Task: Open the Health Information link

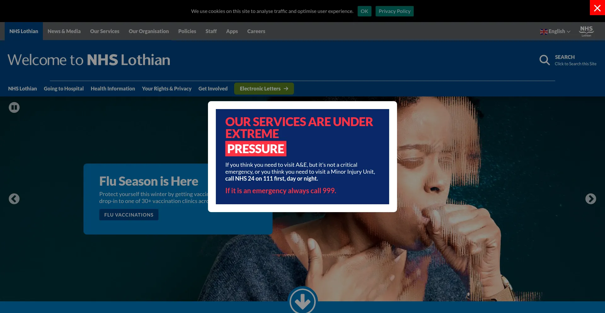Action: tap(113, 89)
